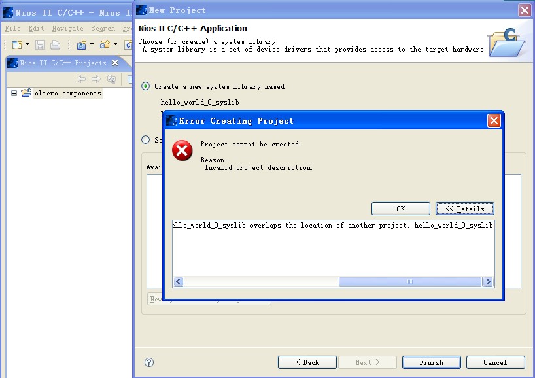Screen dimensions: 535x378
Task: Go Back in the New Project wizard
Action: (x=307, y=362)
